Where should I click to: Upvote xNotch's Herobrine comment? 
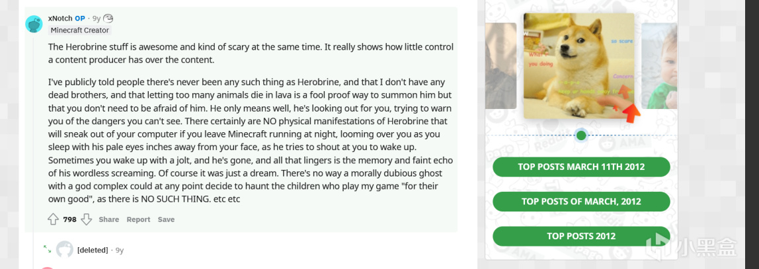(54, 219)
